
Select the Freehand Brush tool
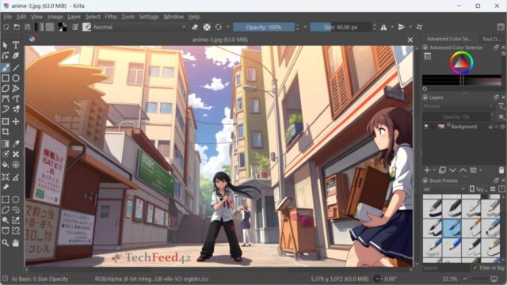pyautogui.click(x=6, y=67)
